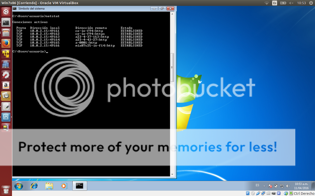The image size is (315, 196).
Task: Open the network icon in Windows tray
Action: (x=282, y=186)
